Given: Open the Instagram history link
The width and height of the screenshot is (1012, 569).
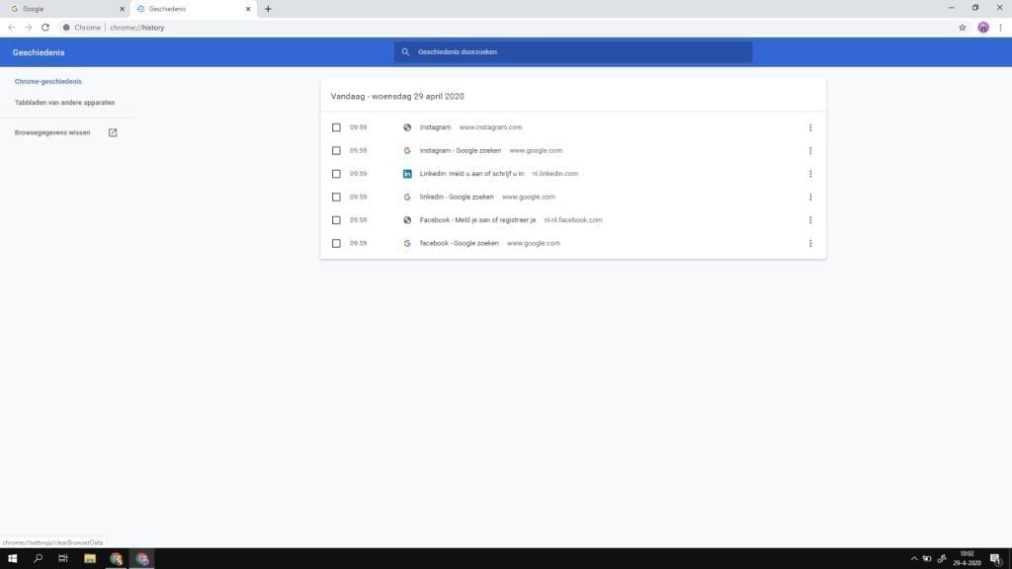Looking at the screenshot, I should (435, 127).
